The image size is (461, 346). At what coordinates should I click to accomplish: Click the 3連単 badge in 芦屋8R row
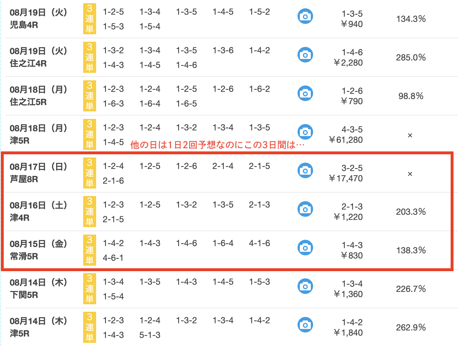point(89,173)
